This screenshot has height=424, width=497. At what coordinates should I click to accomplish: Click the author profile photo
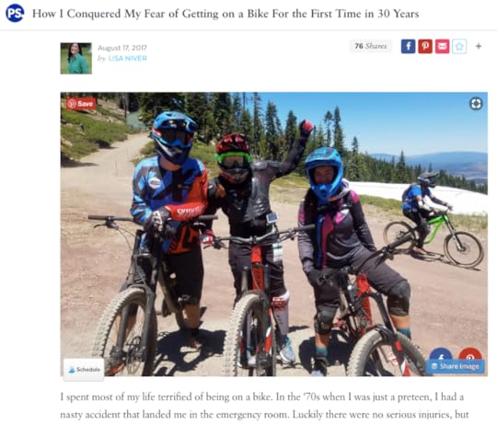click(x=76, y=58)
